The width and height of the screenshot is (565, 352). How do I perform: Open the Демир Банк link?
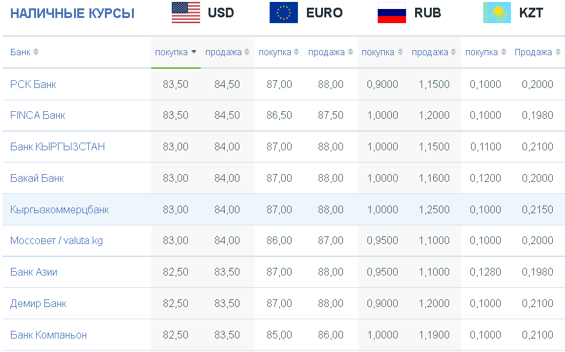(x=38, y=303)
